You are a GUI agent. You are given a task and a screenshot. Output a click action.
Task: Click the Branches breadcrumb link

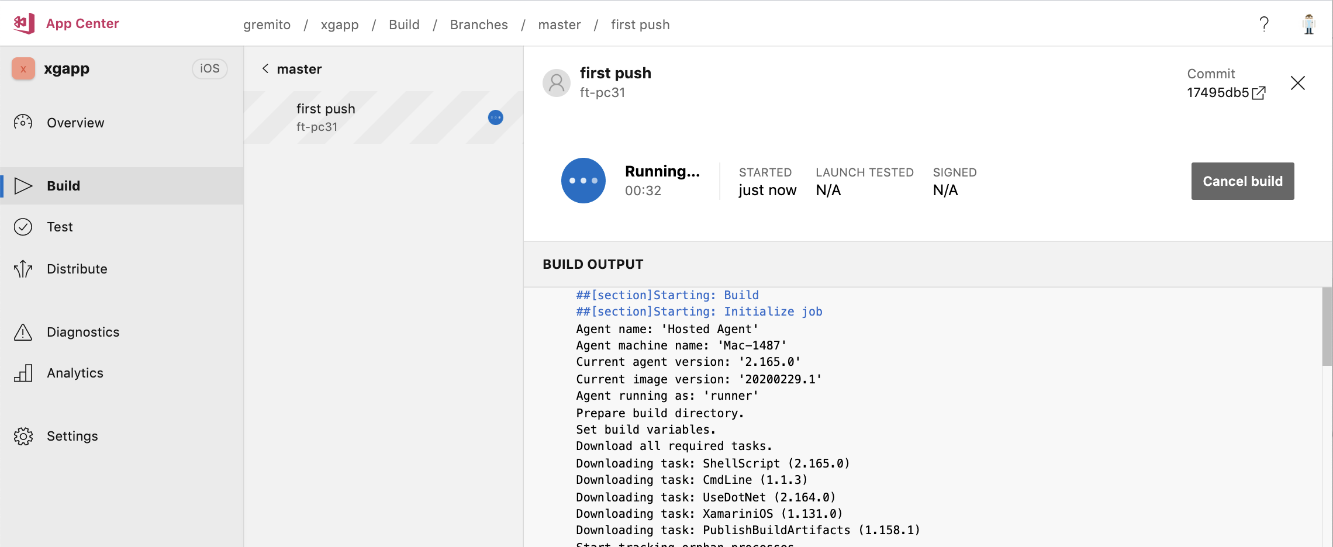(479, 25)
